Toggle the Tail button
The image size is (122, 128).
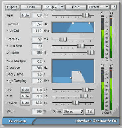click(90, 111)
